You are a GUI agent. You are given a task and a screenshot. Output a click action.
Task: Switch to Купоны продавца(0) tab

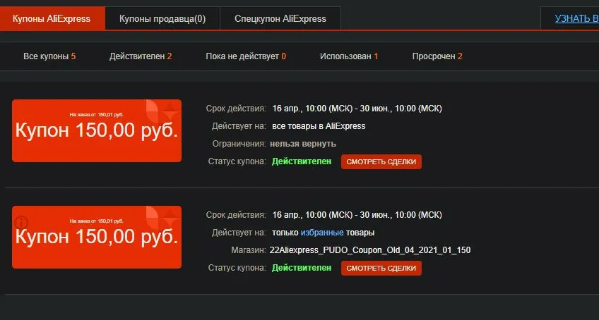(x=162, y=19)
